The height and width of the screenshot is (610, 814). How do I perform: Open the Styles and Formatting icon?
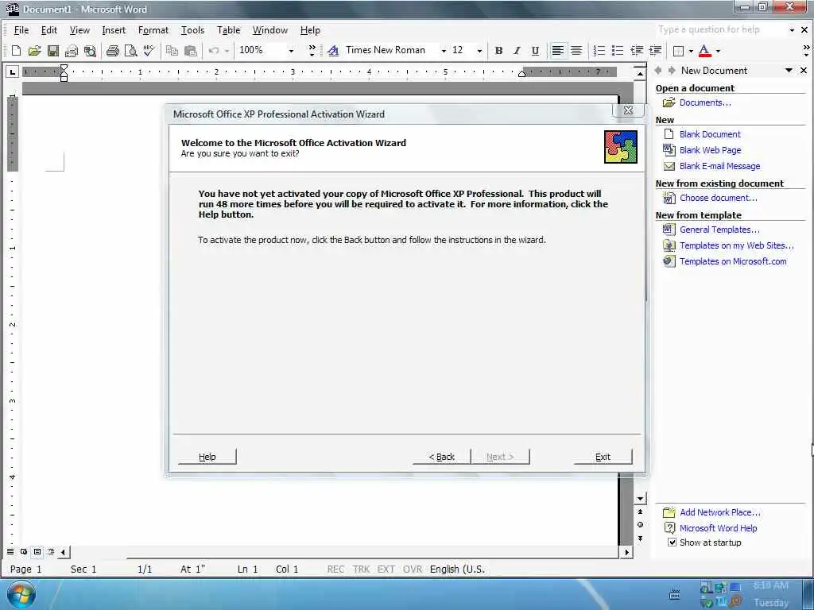(333, 50)
